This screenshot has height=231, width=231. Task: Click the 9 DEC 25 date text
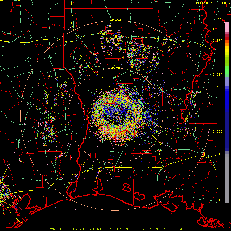(160, 229)
